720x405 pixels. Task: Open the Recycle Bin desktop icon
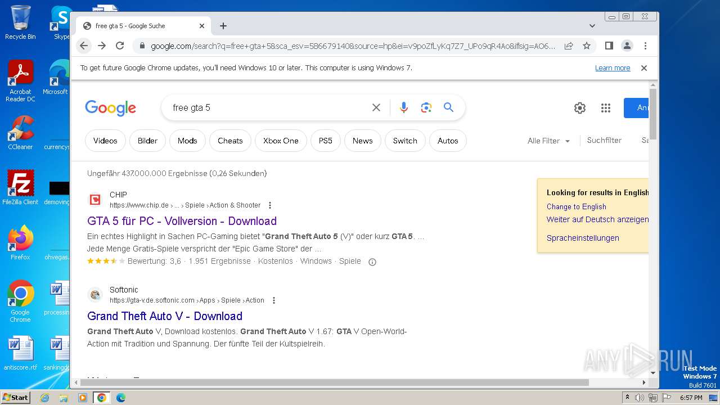(20, 22)
